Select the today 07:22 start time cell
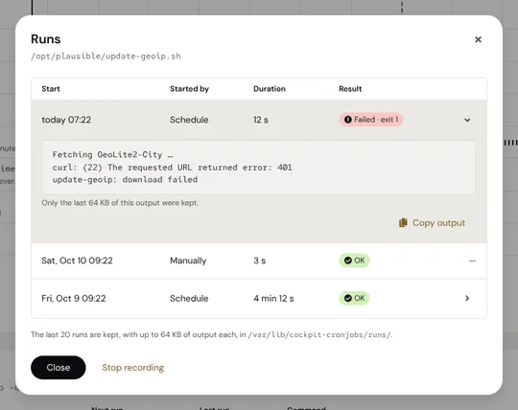518x410 pixels. 66,120
